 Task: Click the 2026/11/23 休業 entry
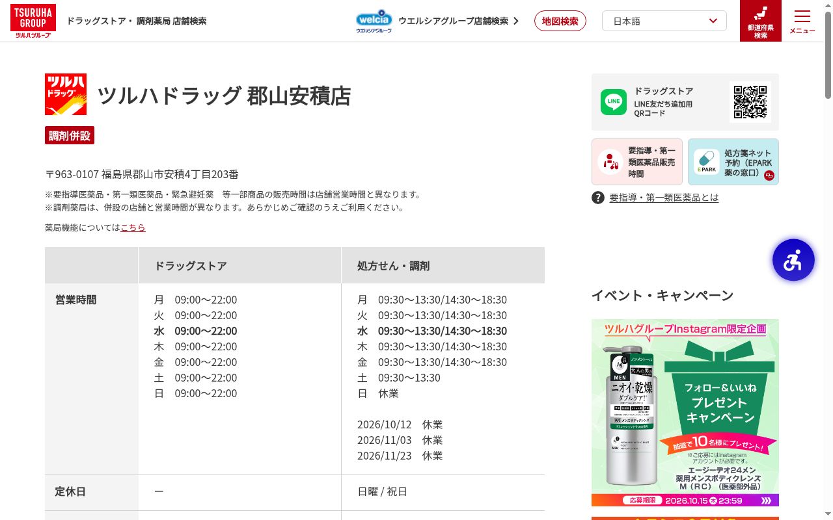pos(400,456)
